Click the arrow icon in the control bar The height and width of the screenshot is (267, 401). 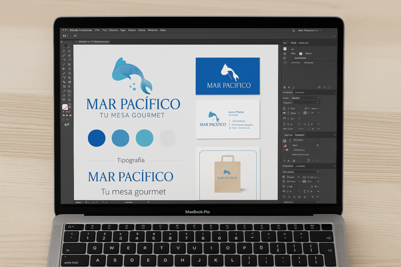point(75,36)
